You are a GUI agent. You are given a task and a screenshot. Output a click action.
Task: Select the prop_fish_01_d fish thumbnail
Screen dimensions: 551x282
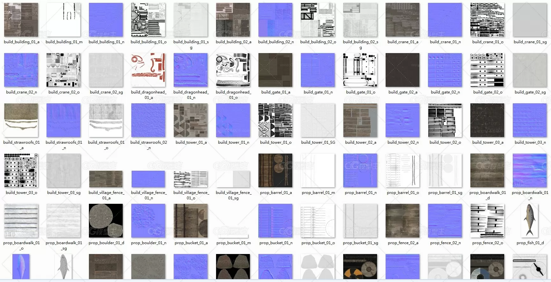pyautogui.click(x=530, y=221)
